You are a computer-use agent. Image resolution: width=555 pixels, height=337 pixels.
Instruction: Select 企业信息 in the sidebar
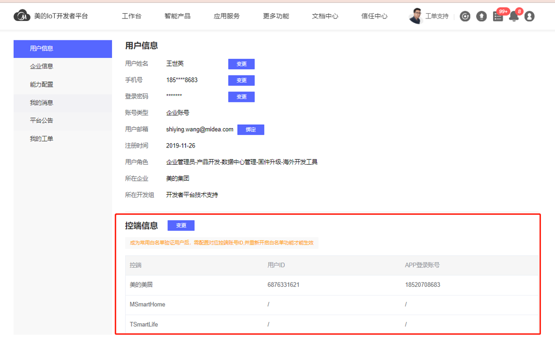[41, 66]
